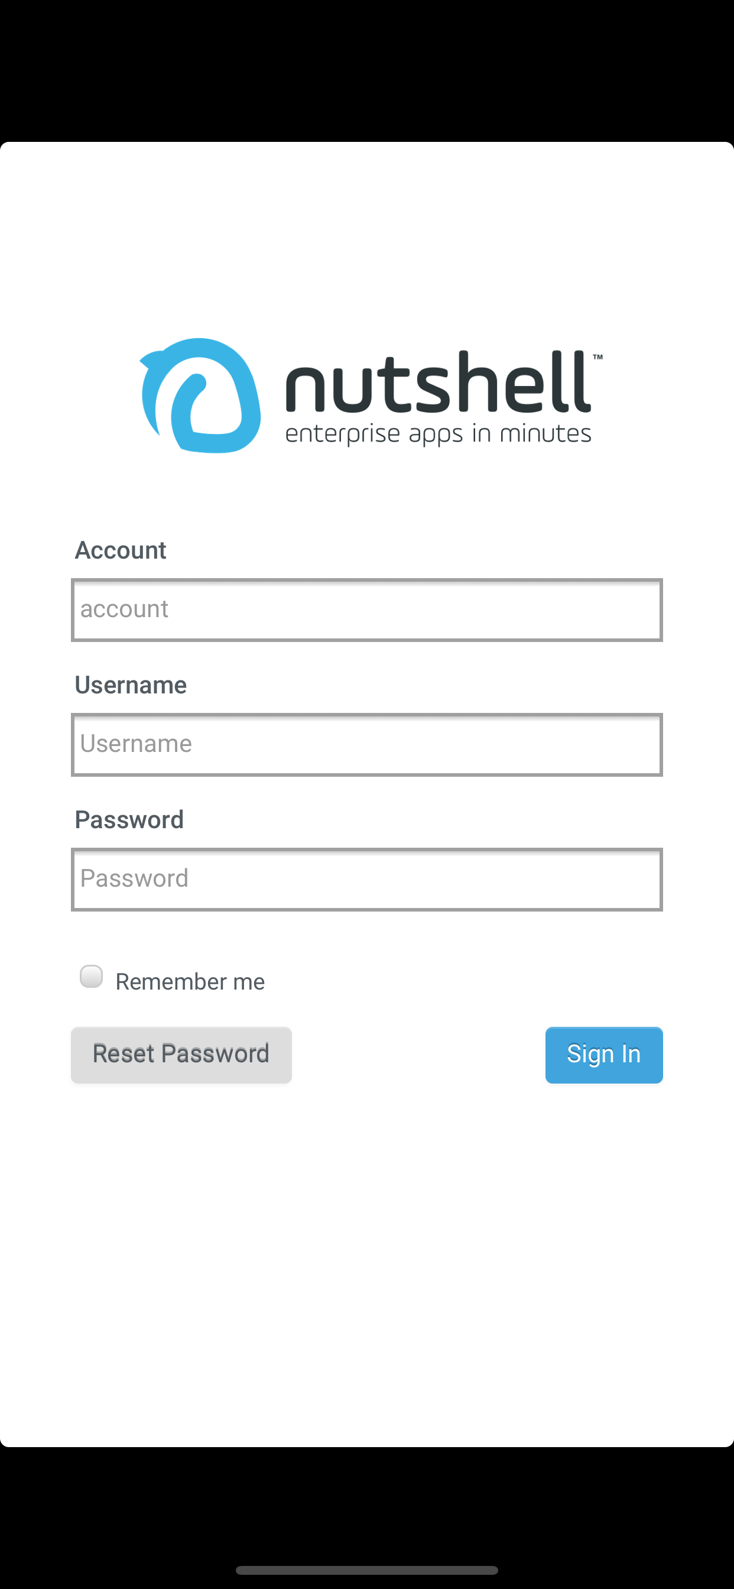The width and height of the screenshot is (734, 1589).
Task: Click the Account field label
Action: click(121, 550)
